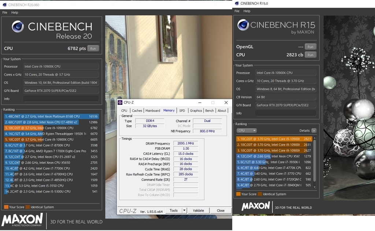The width and height of the screenshot is (375, 231).
Task: Select the Xeon E5-2697 v2 ranking row
Action: click(x=51, y=157)
